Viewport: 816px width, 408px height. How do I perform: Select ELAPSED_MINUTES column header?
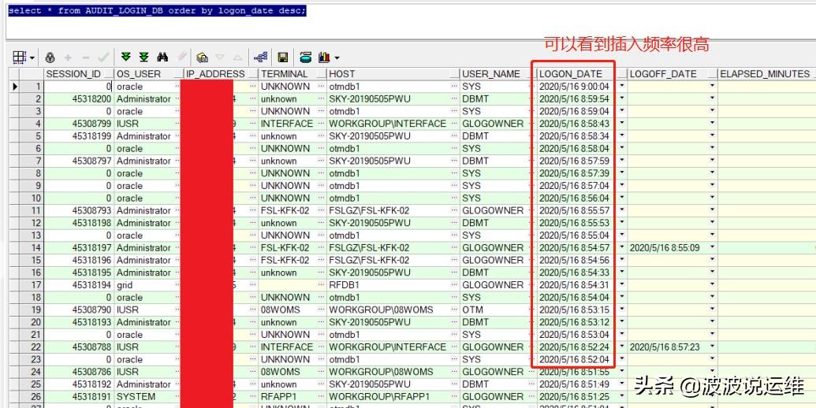pyautogui.click(x=766, y=74)
